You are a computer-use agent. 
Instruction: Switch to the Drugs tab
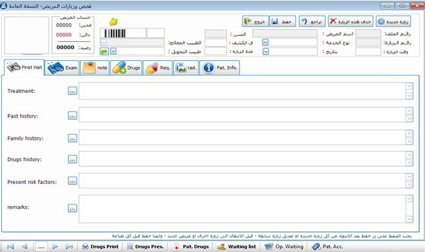[x=127, y=68]
